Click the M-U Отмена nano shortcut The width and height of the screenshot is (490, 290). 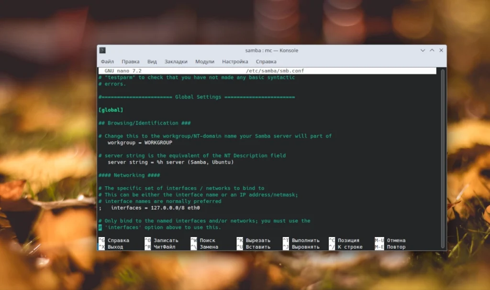click(x=390, y=240)
